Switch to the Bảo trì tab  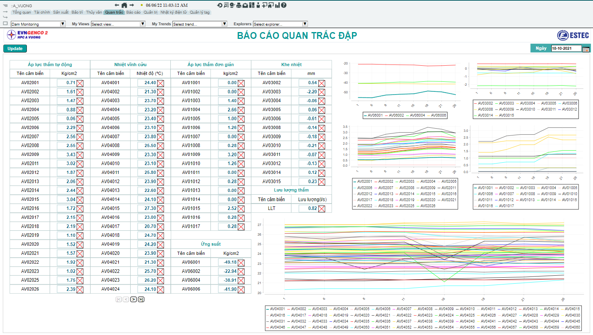click(77, 12)
